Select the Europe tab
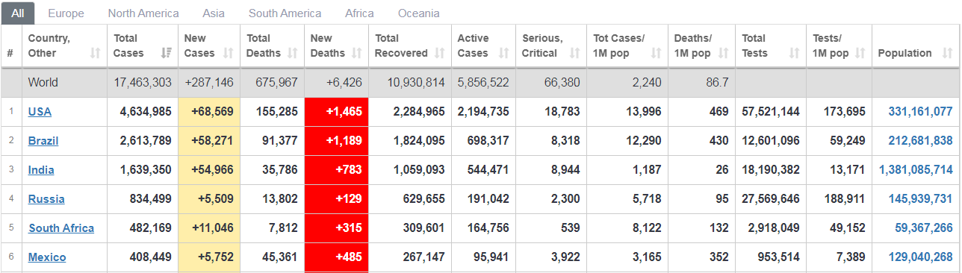 [66, 13]
